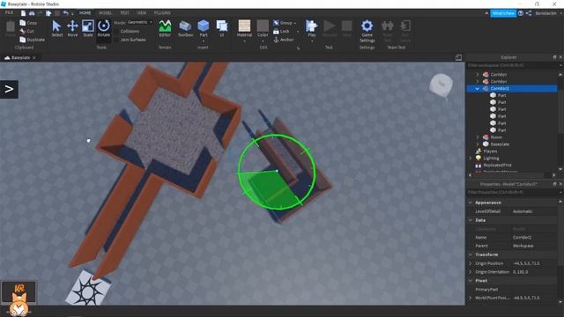
Task: Switch to the TEST ribbon tab
Action: (x=124, y=13)
